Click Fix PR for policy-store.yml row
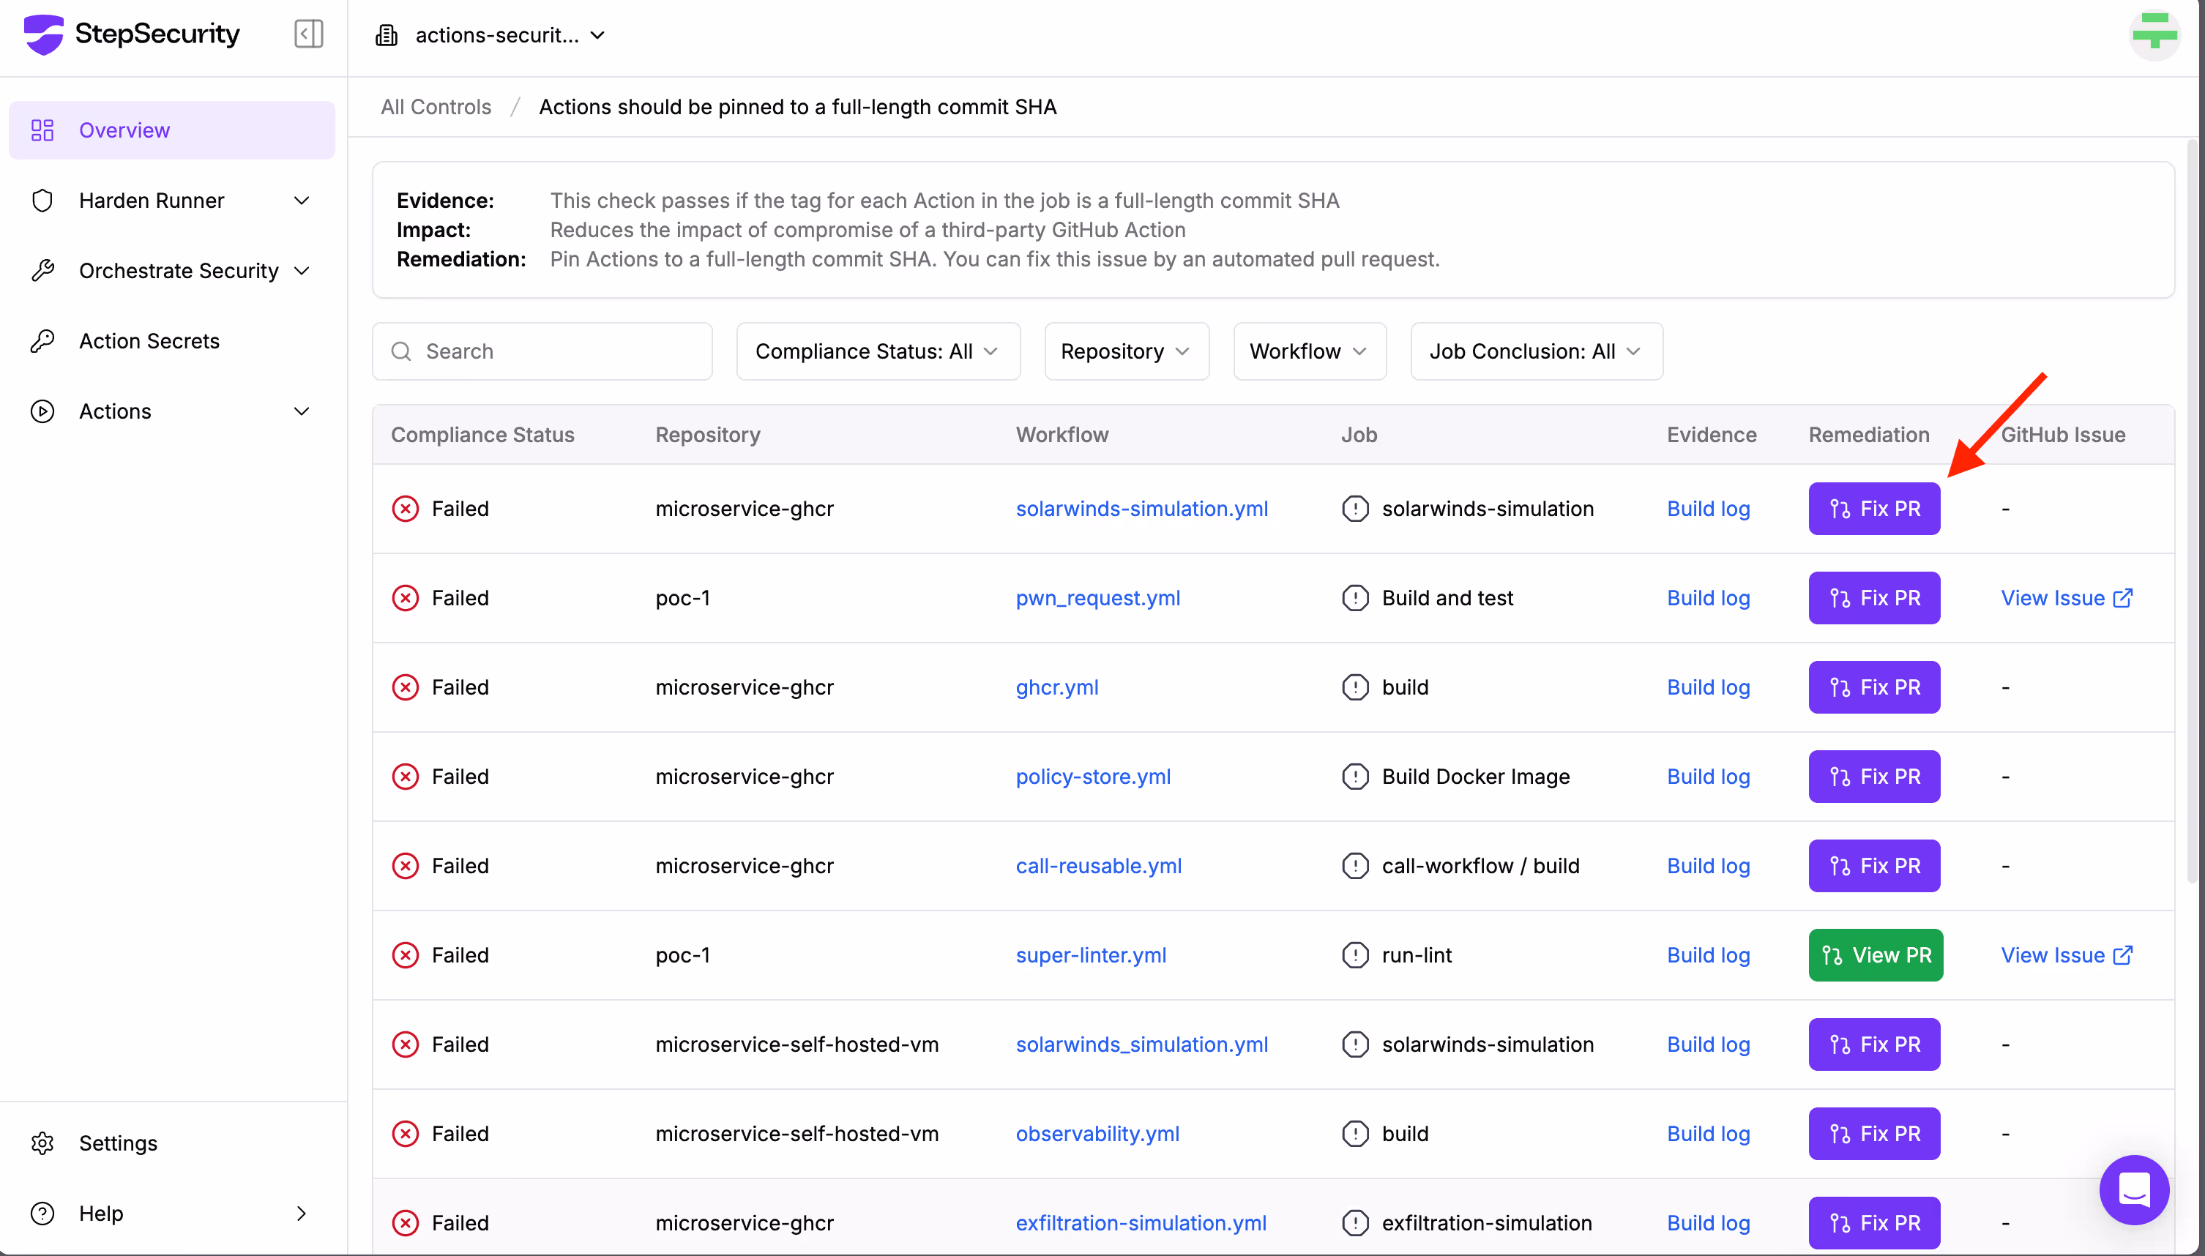Screen dimensions: 2205x1256 [1873, 777]
